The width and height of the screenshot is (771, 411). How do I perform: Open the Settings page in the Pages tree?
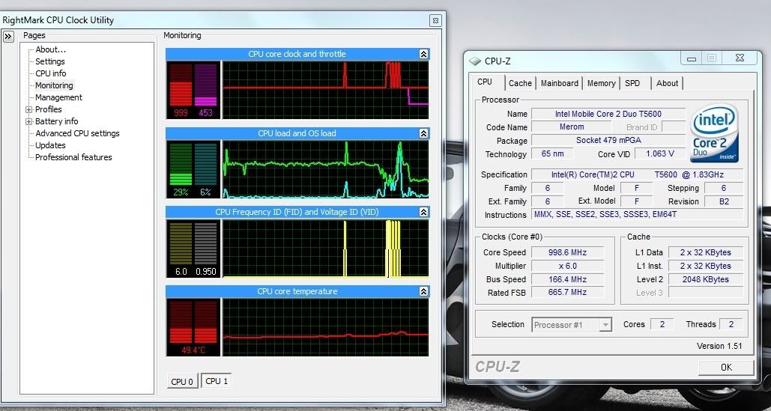point(50,61)
